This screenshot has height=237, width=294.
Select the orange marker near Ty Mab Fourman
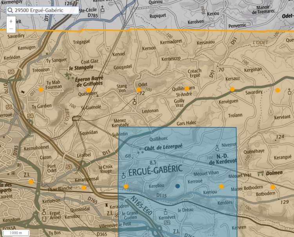click(x=41, y=90)
